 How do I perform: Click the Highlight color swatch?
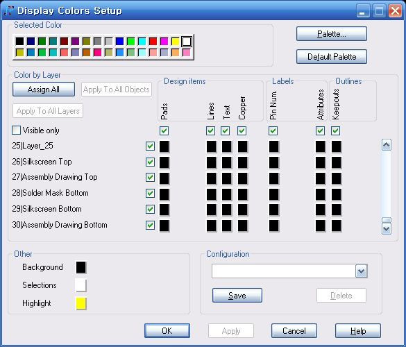click(x=81, y=303)
